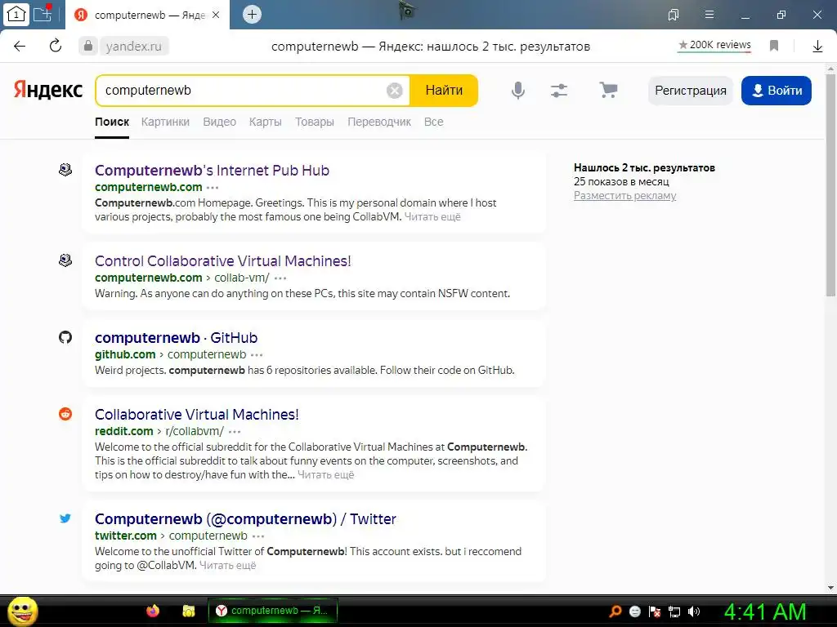Click the padlock site security icon
The width and height of the screenshot is (837, 627).
tap(88, 46)
